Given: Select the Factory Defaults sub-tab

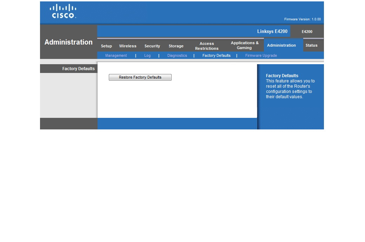Looking at the screenshot, I should (x=216, y=55).
